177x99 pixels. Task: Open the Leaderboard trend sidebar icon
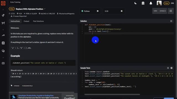point(3,35)
